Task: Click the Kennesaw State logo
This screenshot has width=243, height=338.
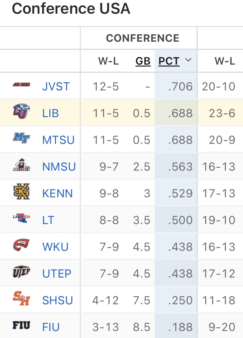Action: click(21, 192)
